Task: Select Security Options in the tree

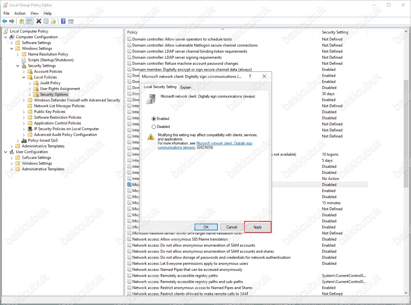Action: point(54,94)
